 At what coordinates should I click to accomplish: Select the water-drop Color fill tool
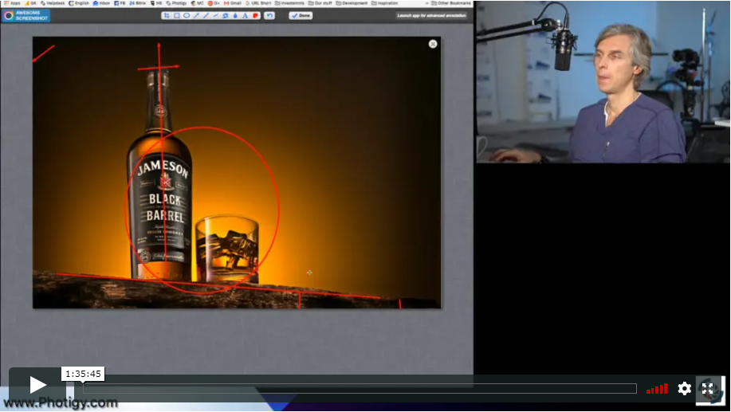pos(235,15)
